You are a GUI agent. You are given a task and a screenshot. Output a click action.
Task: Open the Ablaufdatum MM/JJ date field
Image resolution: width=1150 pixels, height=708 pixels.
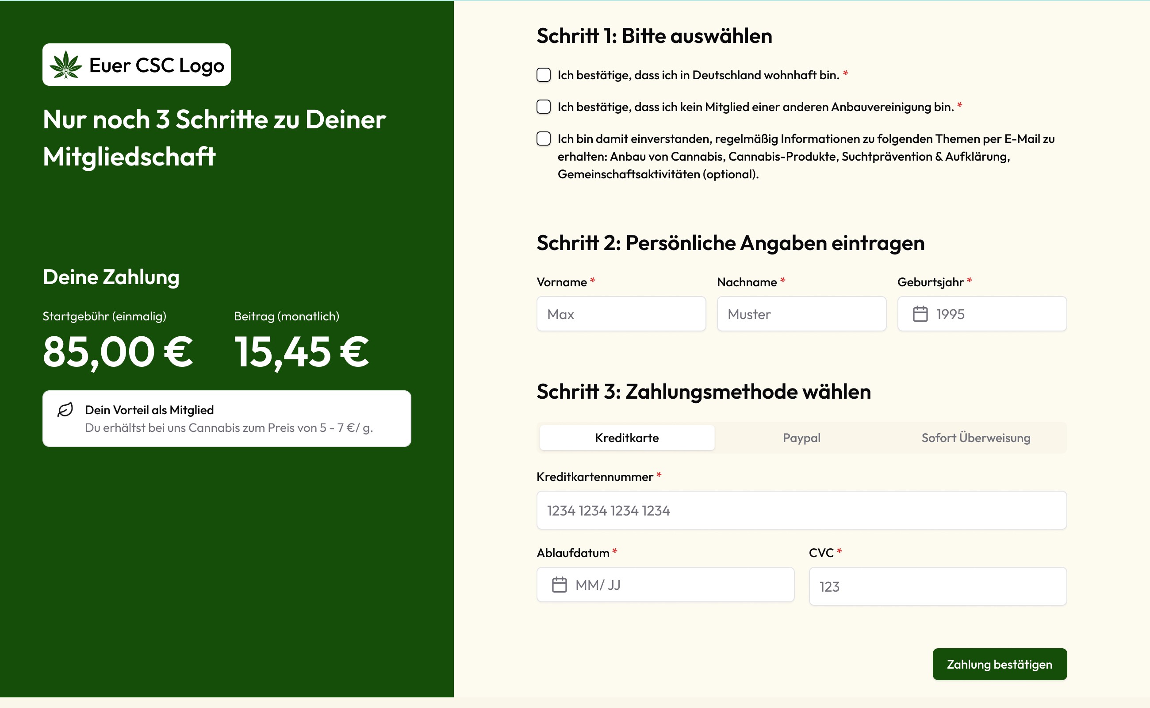665,585
